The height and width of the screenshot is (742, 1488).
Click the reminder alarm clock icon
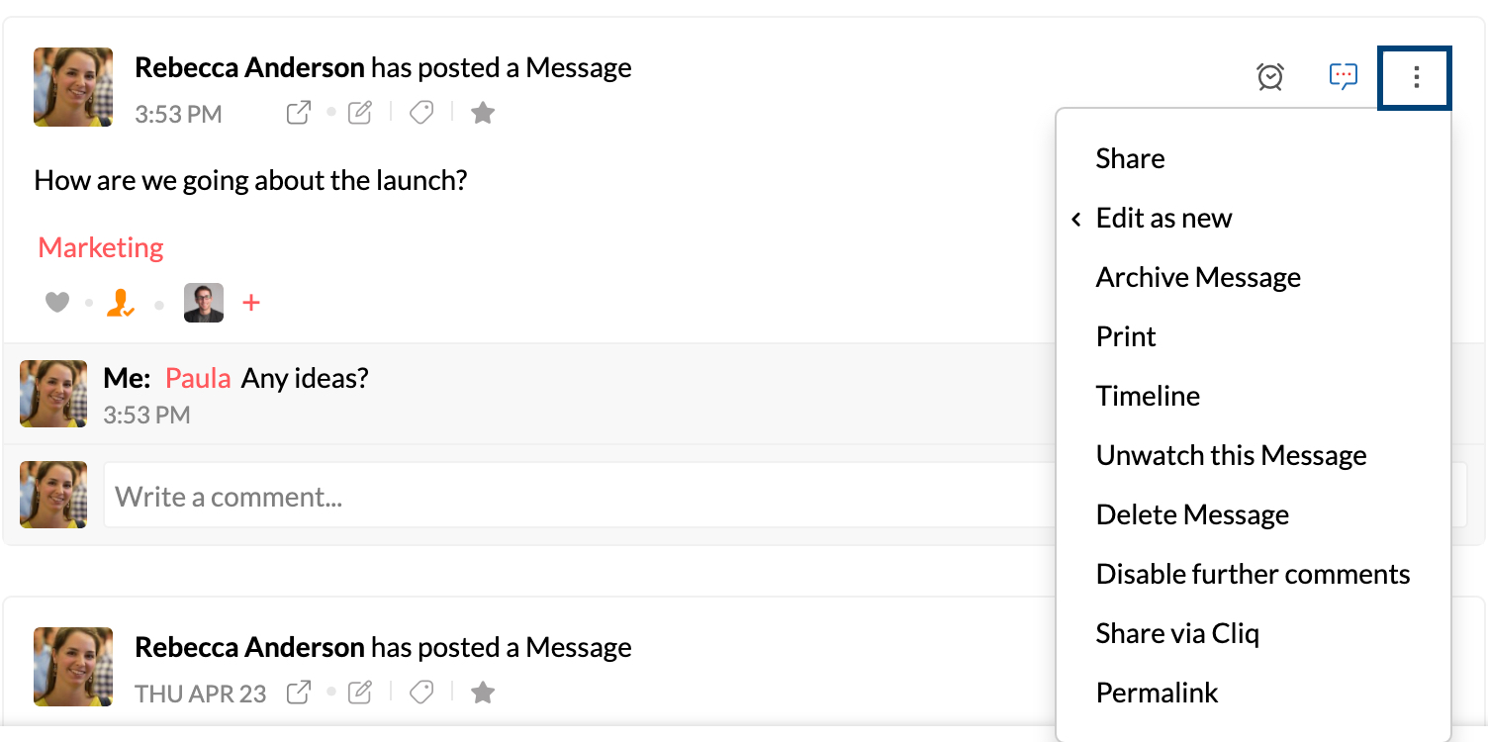(1270, 76)
